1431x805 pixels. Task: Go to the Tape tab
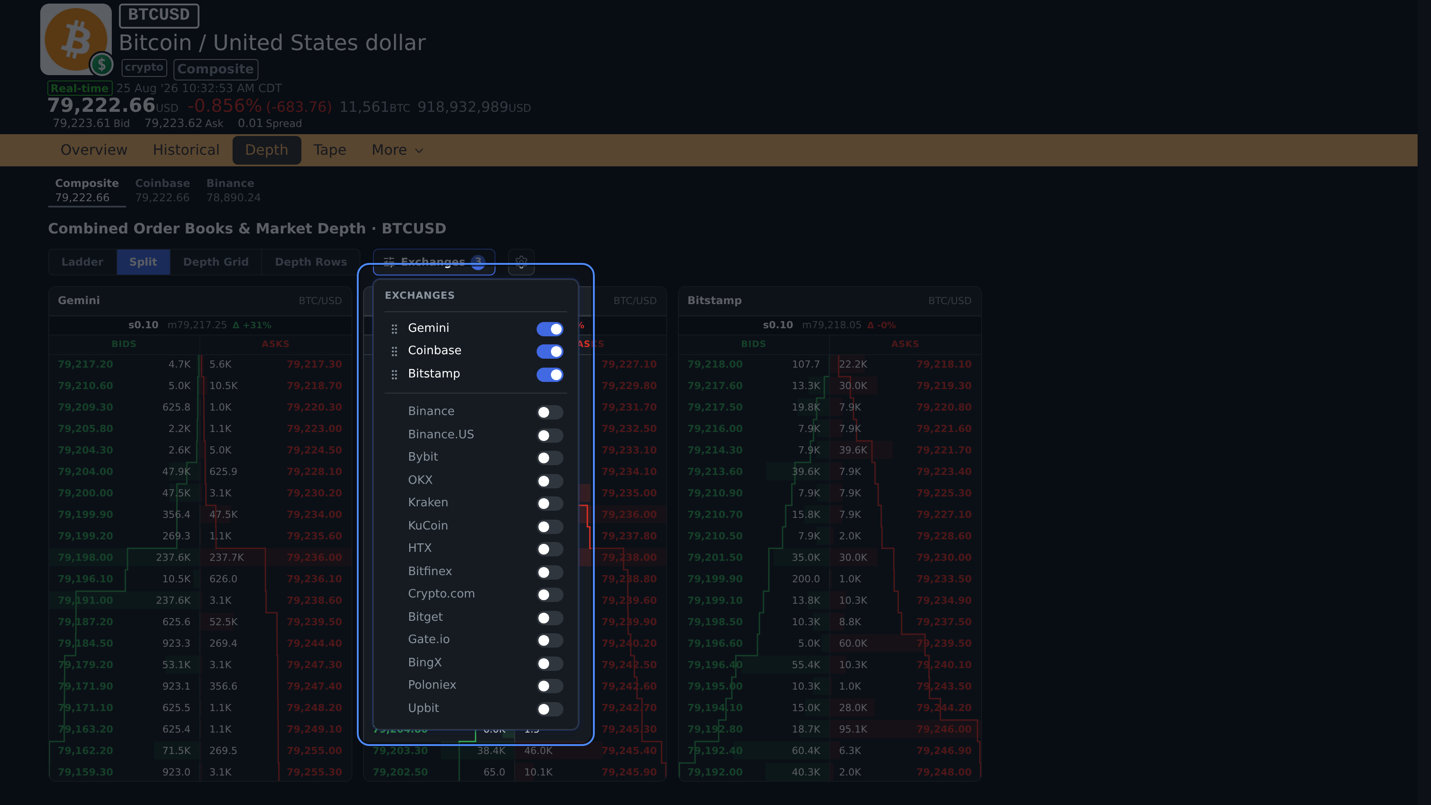330,150
